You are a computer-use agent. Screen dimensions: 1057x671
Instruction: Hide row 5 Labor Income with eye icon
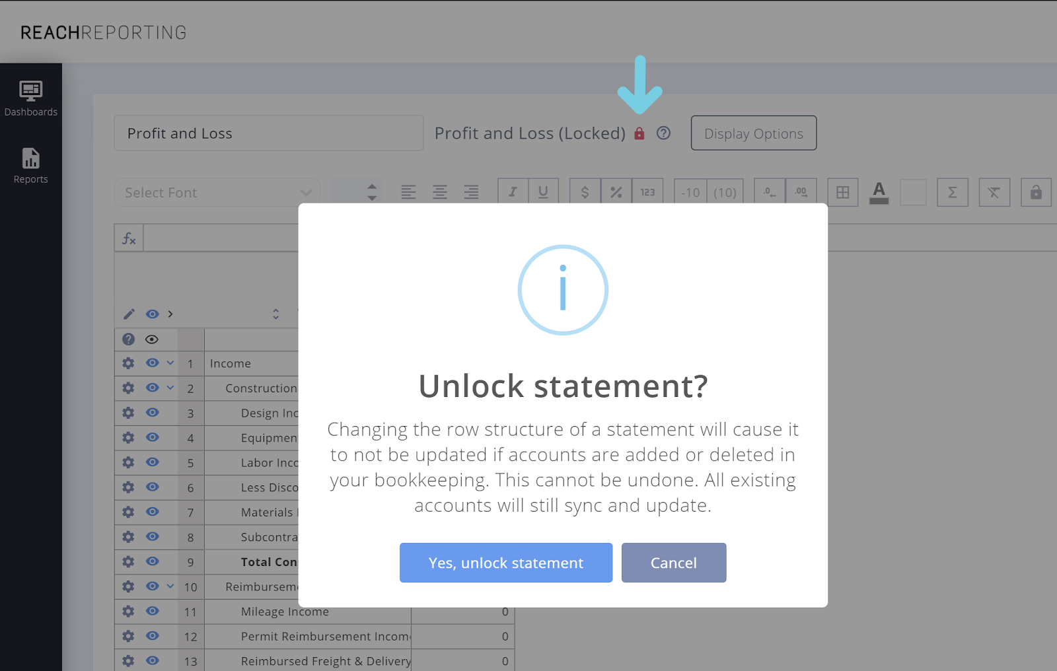tap(153, 462)
